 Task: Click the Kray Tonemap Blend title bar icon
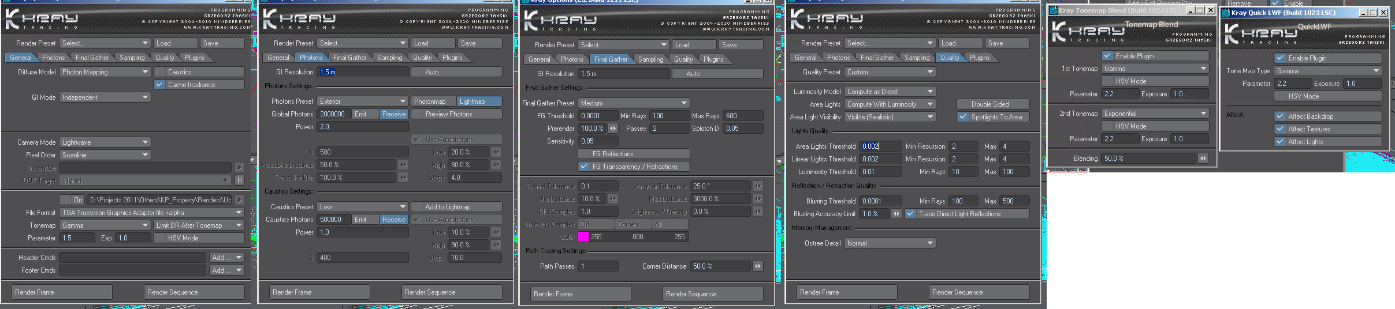pos(1053,10)
